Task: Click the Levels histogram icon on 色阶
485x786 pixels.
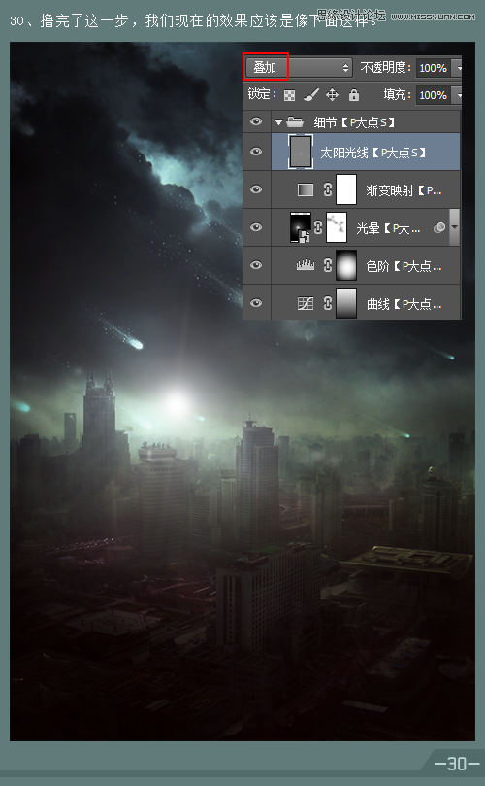Action: point(306,265)
